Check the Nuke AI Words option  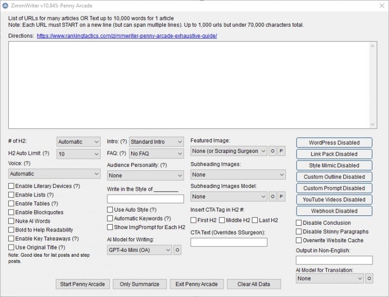click(x=11, y=221)
